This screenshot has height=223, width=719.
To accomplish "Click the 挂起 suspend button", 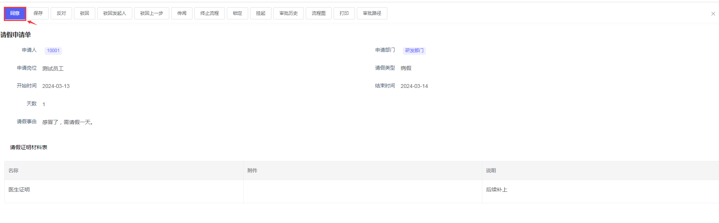I will pos(260,13).
